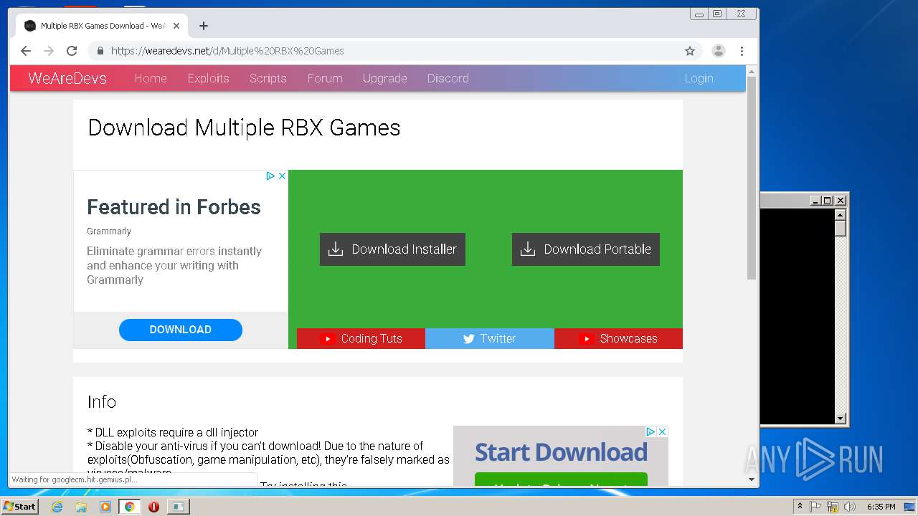Click the Info section heading
Viewport: 918px width, 516px height.
(x=102, y=402)
